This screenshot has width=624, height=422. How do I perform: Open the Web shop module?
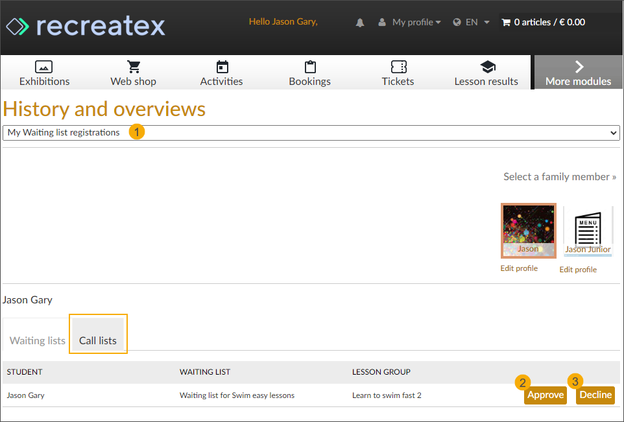click(133, 72)
